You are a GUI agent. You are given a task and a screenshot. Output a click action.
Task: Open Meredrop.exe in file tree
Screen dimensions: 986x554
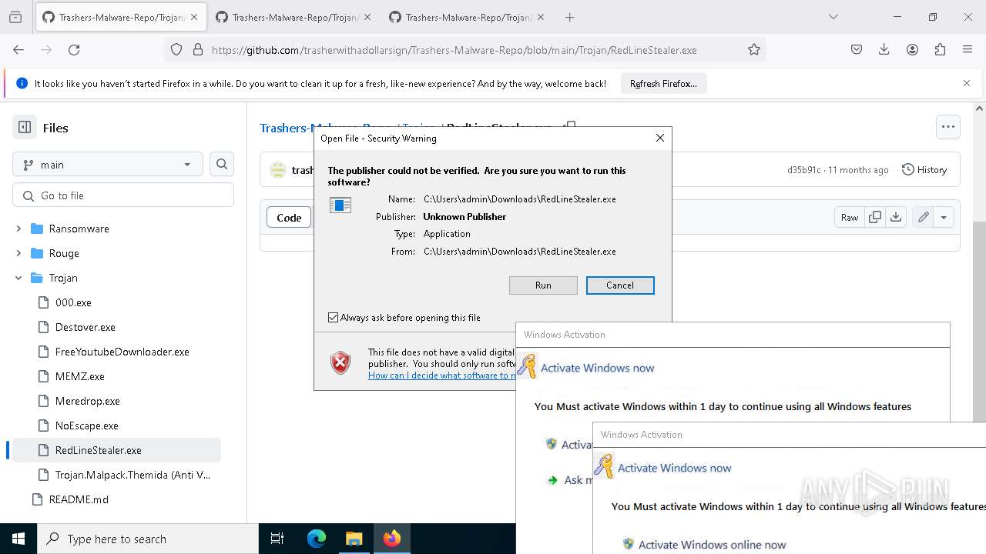point(88,401)
